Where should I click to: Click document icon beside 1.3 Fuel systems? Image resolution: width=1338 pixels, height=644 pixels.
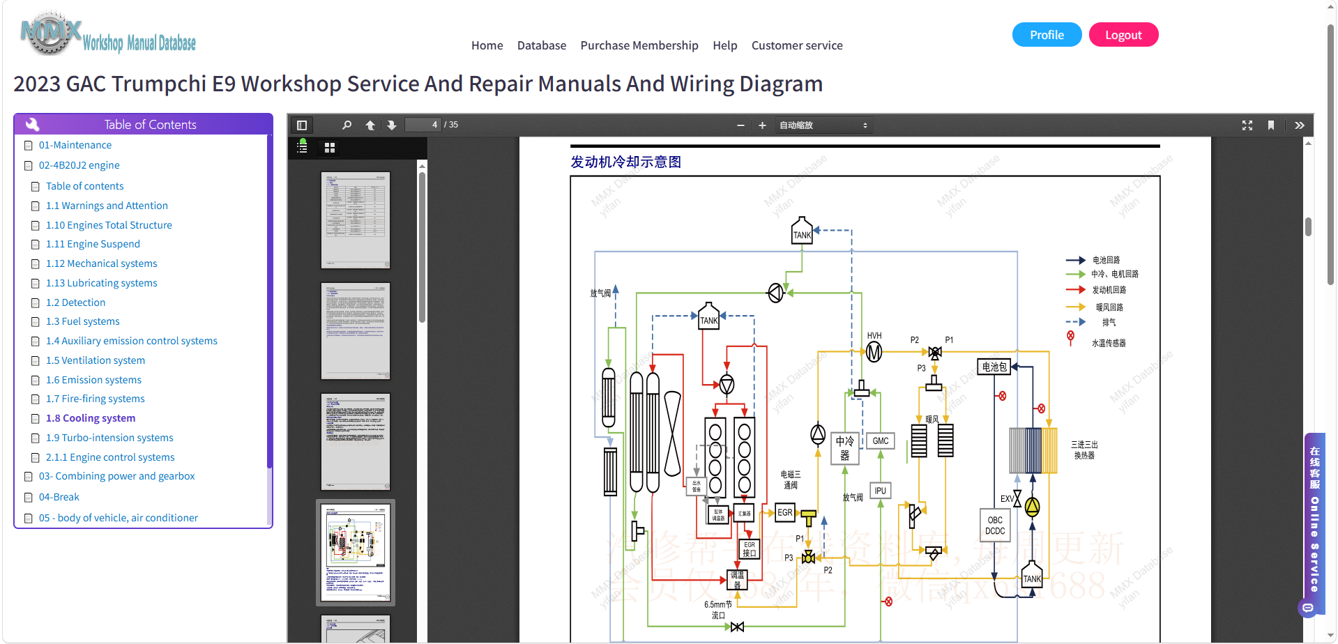pos(36,322)
